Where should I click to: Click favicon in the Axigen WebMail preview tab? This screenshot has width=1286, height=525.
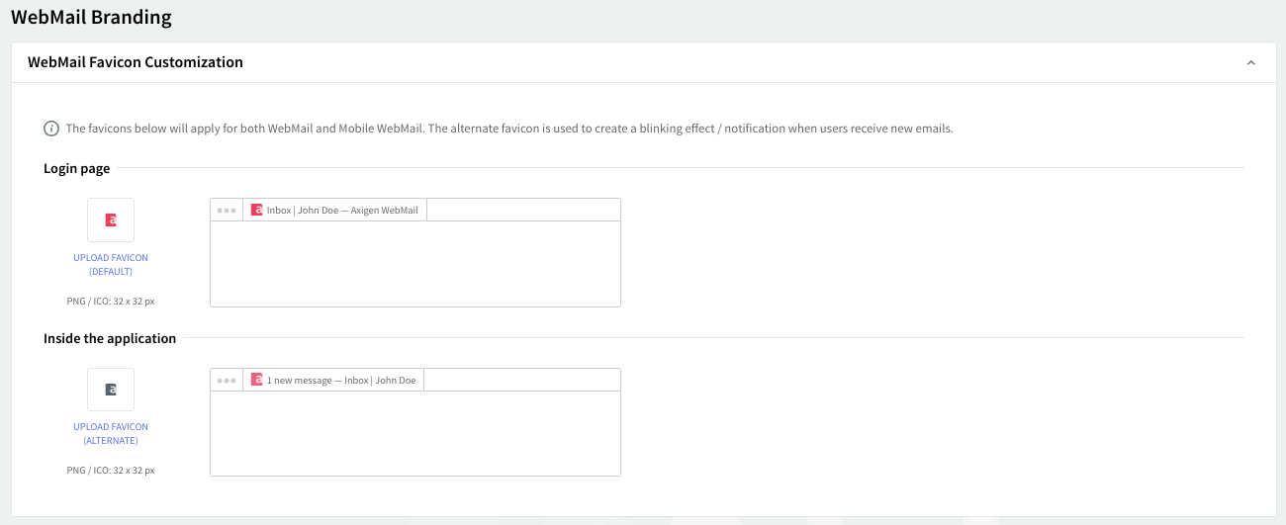pyautogui.click(x=257, y=211)
